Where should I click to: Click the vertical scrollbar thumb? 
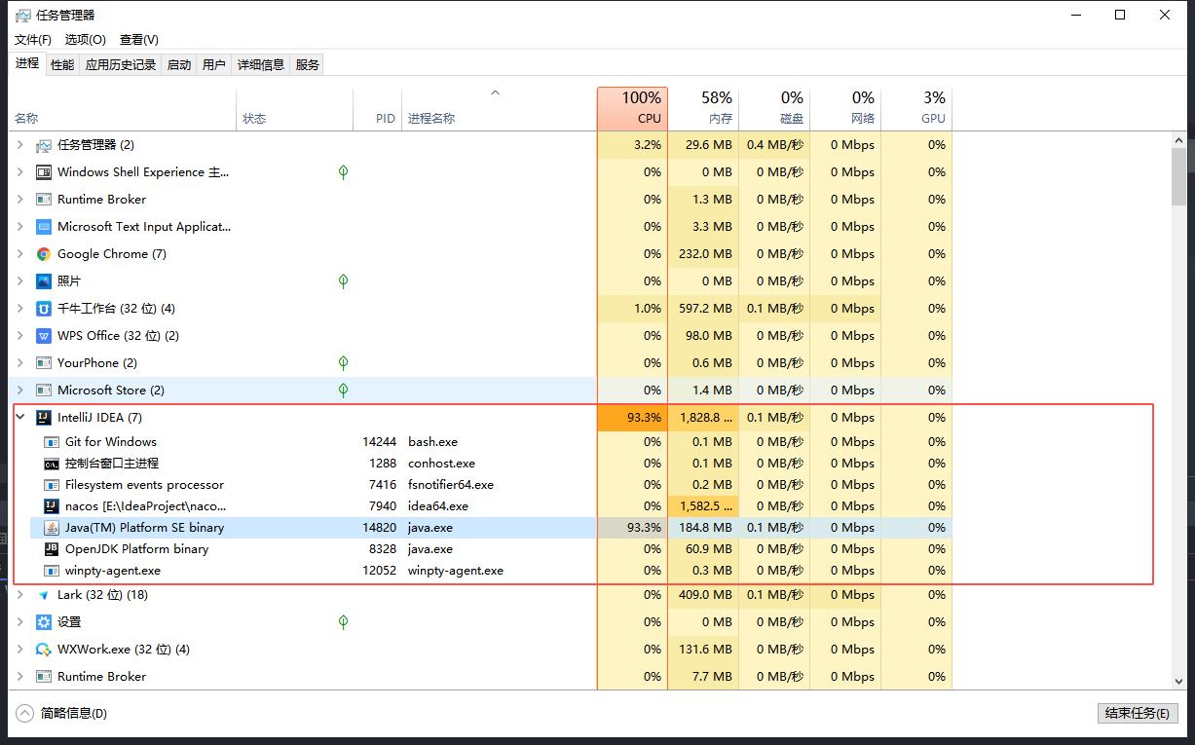point(1178,177)
